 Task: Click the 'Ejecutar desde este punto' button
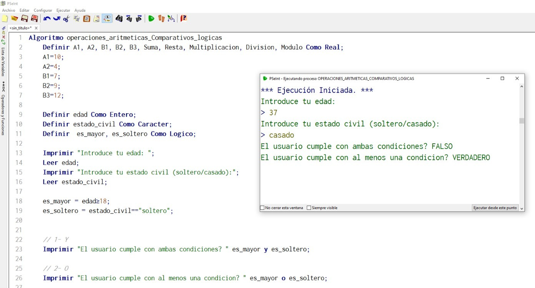pos(495,208)
